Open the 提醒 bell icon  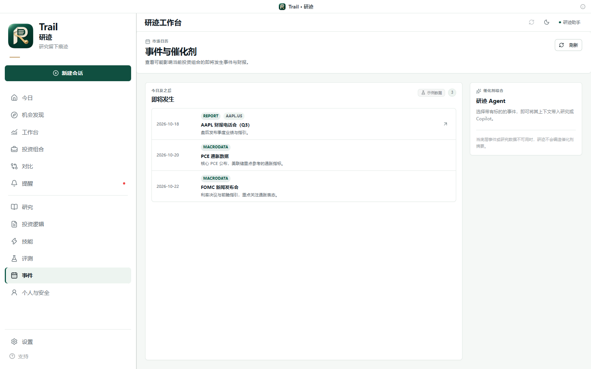click(x=14, y=183)
